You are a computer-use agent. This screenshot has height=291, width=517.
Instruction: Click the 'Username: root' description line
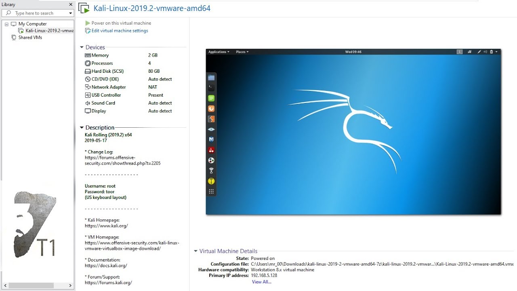pyautogui.click(x=100, y=186)
